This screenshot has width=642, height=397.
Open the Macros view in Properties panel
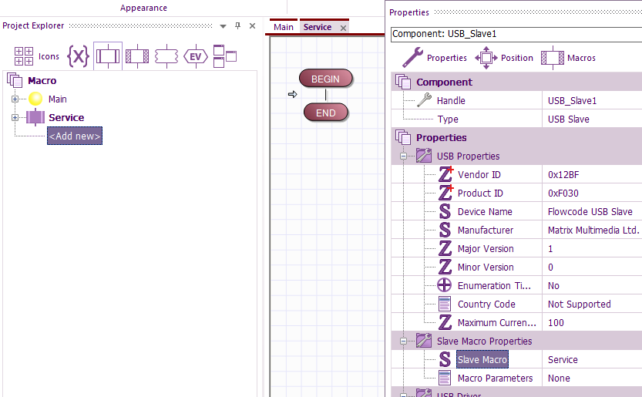553,58
